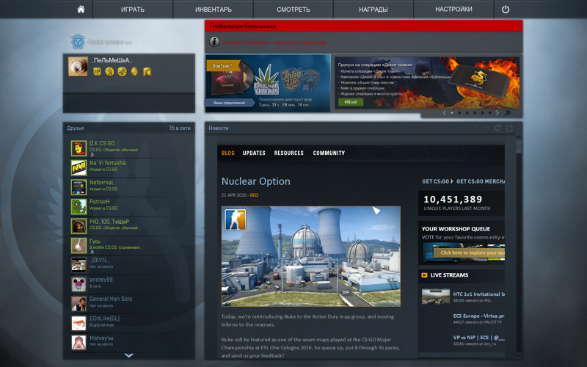Viewport: 587px width, 367px height.
Task: Click the Prime account shield badge
Action: [78, 42]
